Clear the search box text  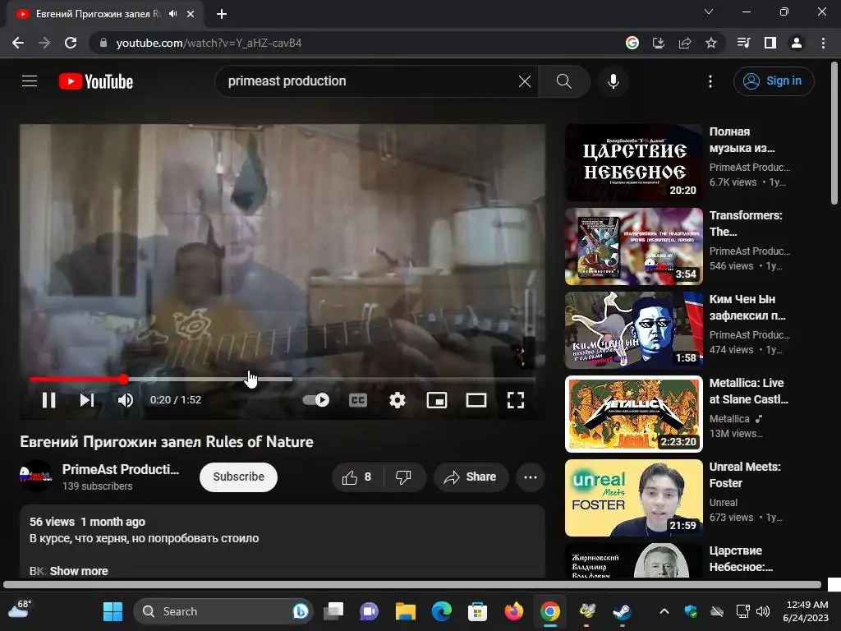pyautogui.click(x=525, y=81)
